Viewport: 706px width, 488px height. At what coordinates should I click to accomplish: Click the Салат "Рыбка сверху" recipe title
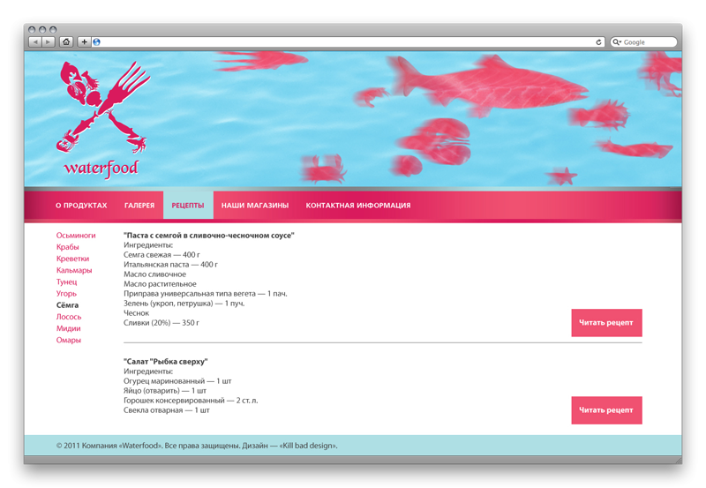click(x=166, y=361)
